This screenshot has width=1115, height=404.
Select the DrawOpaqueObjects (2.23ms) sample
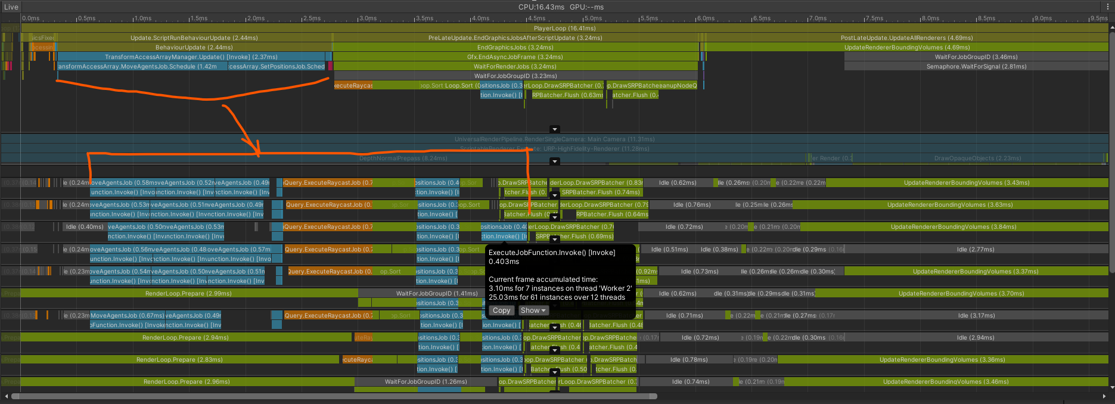click(x=977, y=159)
